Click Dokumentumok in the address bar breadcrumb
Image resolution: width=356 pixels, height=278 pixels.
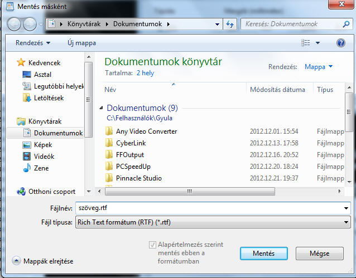(x=137, y=24)
